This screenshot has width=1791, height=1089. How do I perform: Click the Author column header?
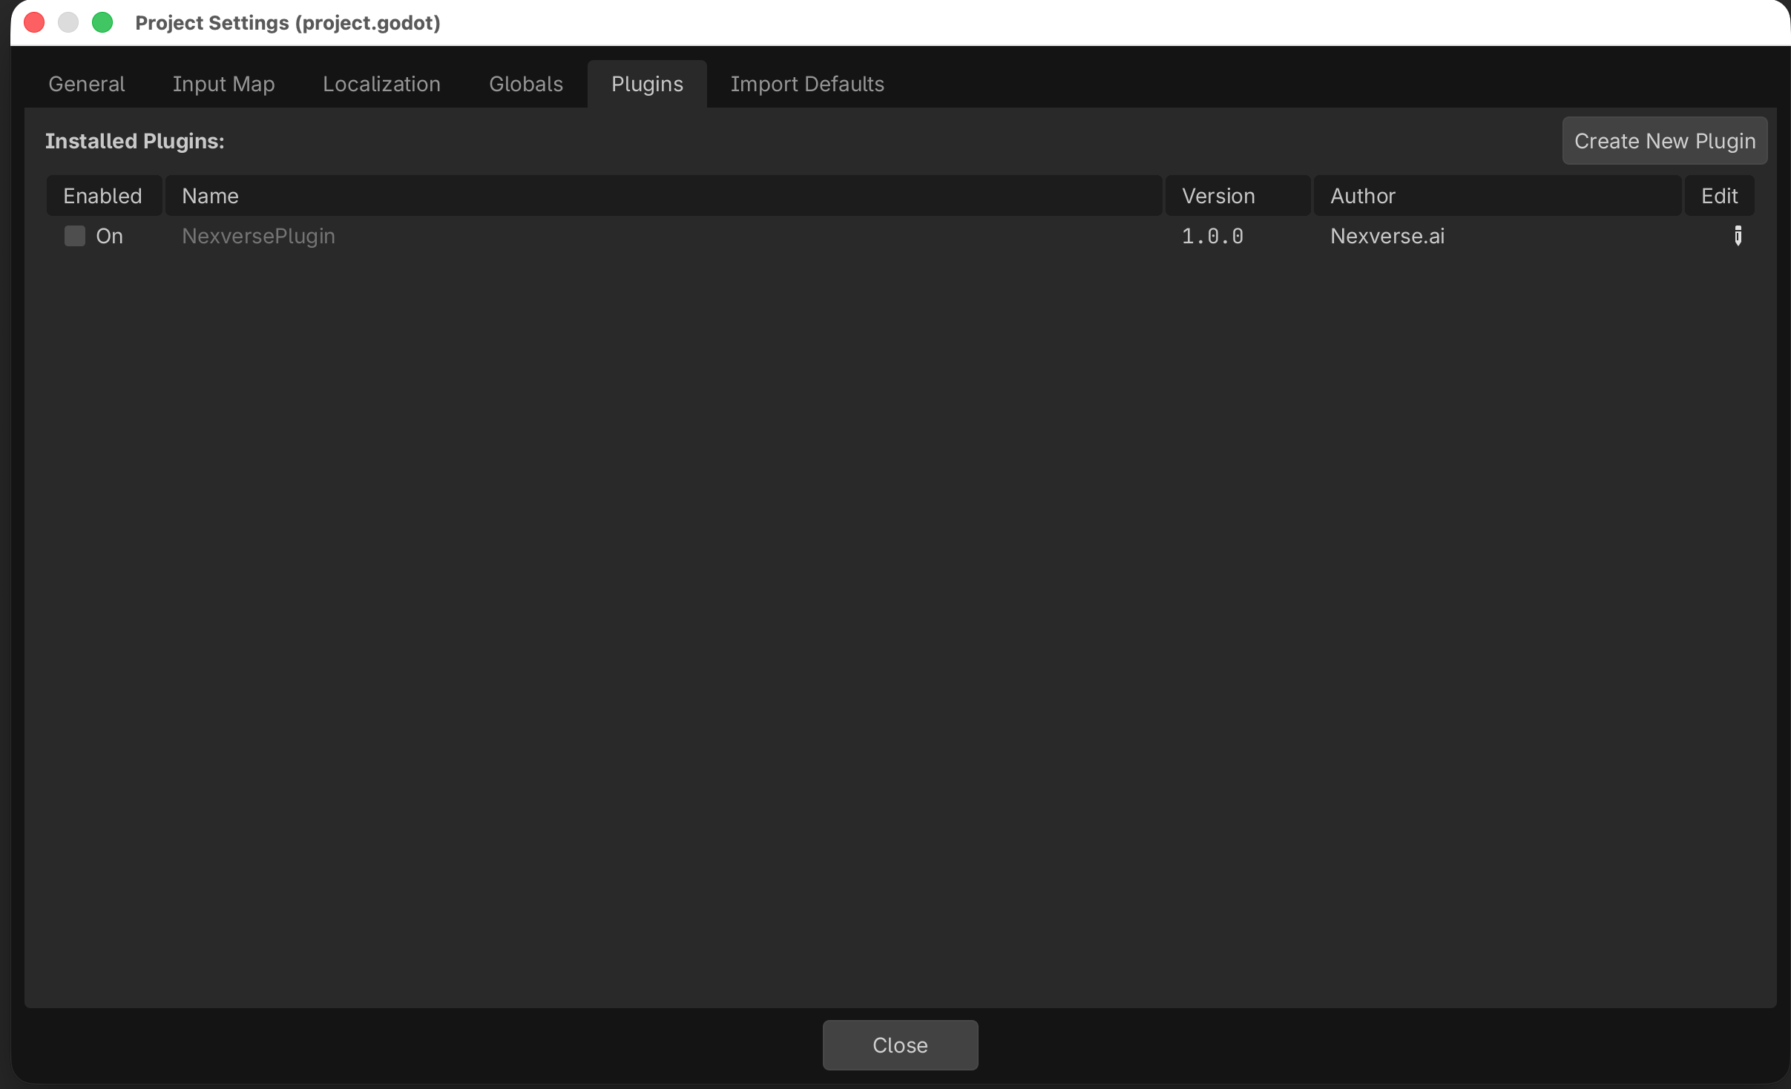point(1361,195)
